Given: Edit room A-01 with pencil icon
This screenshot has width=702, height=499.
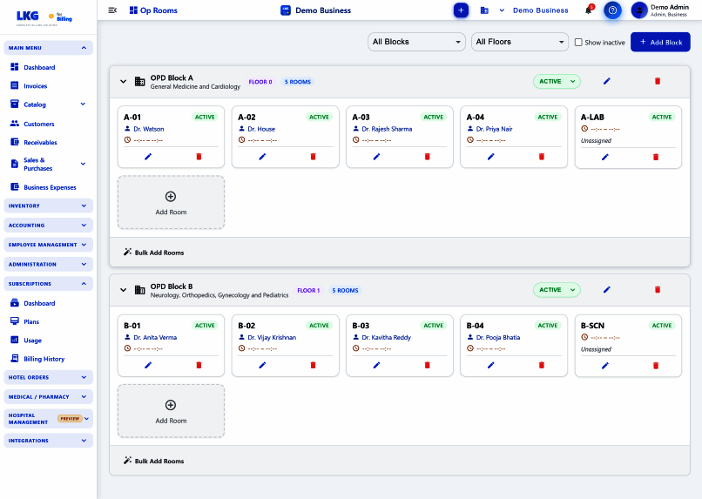Looking at the screenshot, I should 148,157.
